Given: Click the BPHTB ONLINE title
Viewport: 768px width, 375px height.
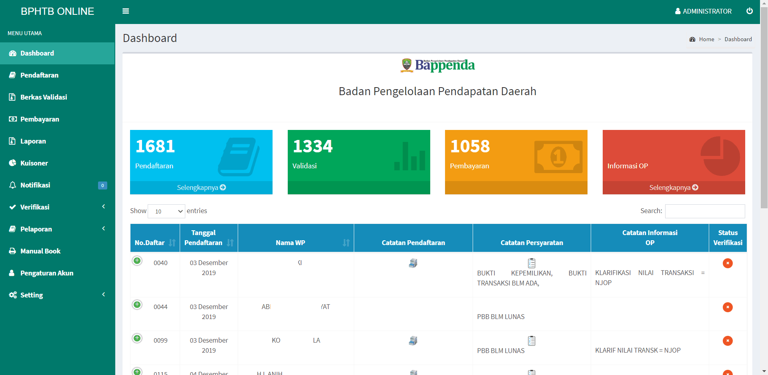Looking at the screenshot, I should coord(57,11).
